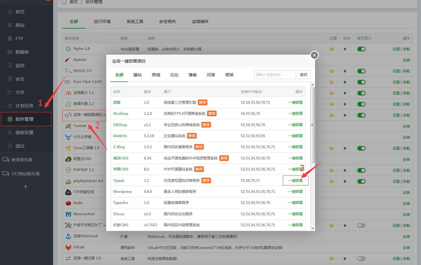
Task: Open folder location for Nginx row
Action: point(331,49)
